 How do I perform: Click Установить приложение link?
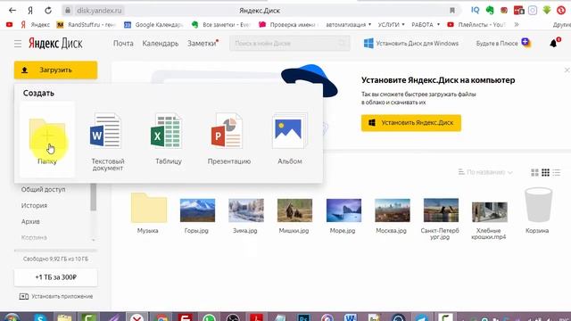click(x=55, y=296)
